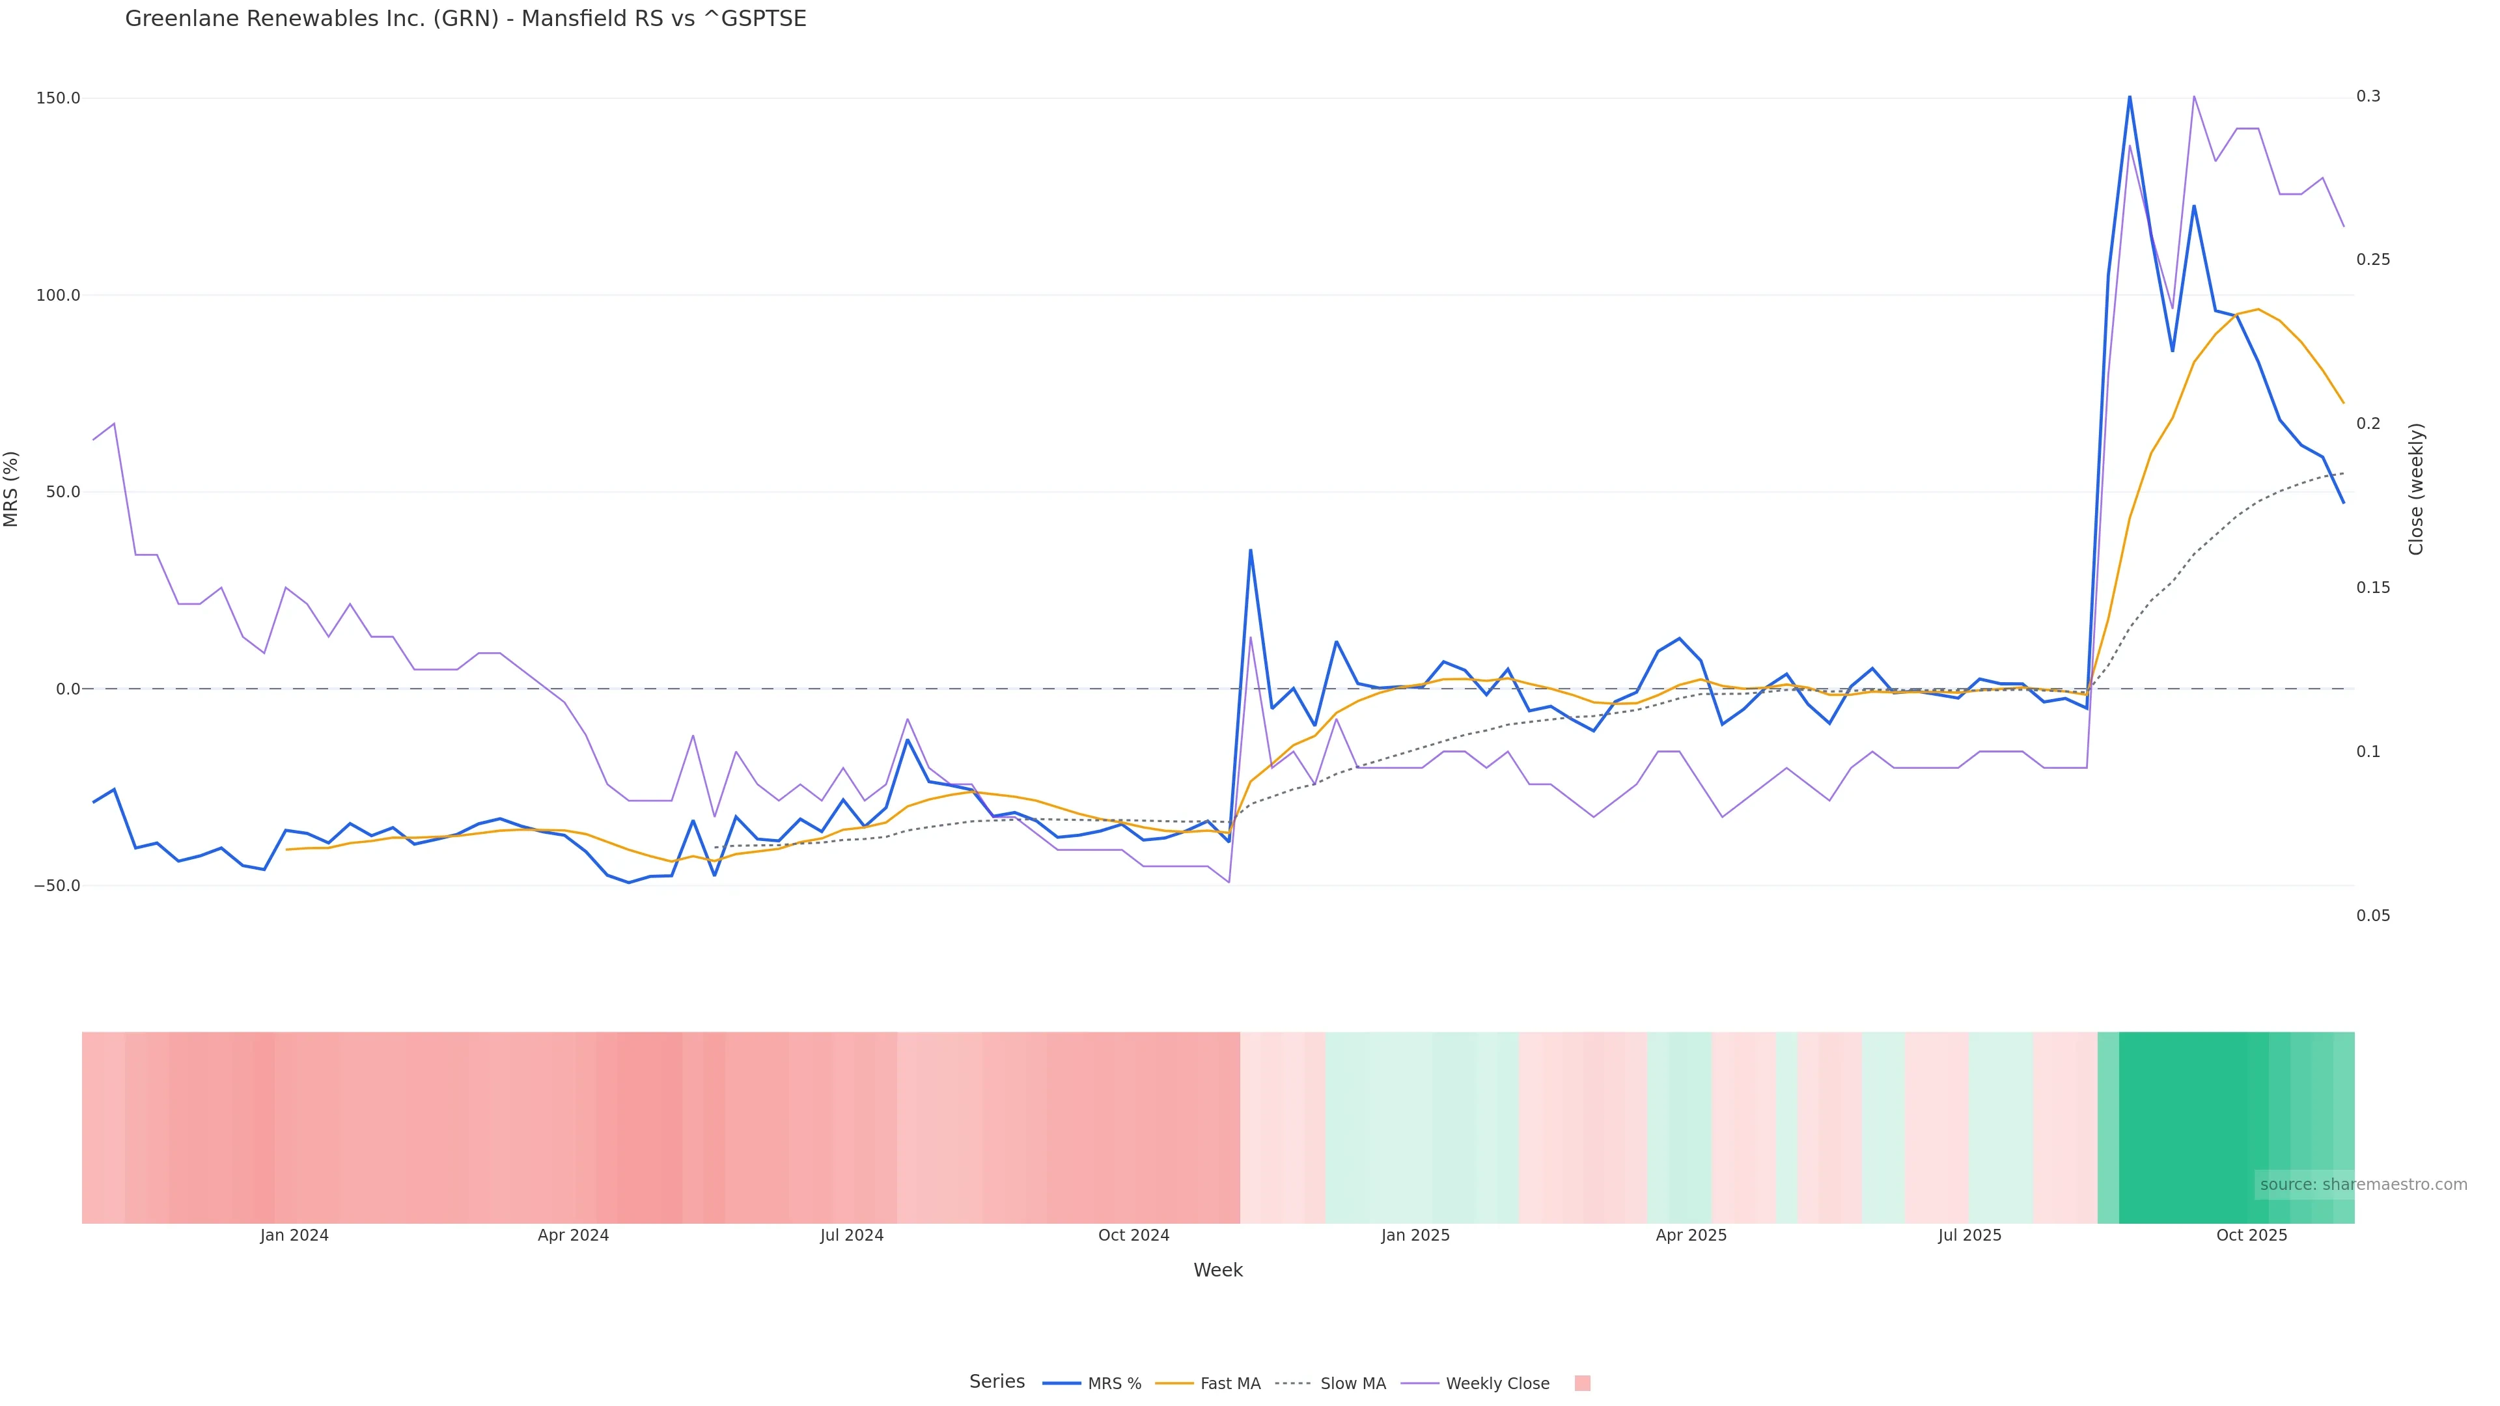Screen dimensions: 2500x1406
Task: Click the orange Fast MA legend line icon
Action: 1174,1384
